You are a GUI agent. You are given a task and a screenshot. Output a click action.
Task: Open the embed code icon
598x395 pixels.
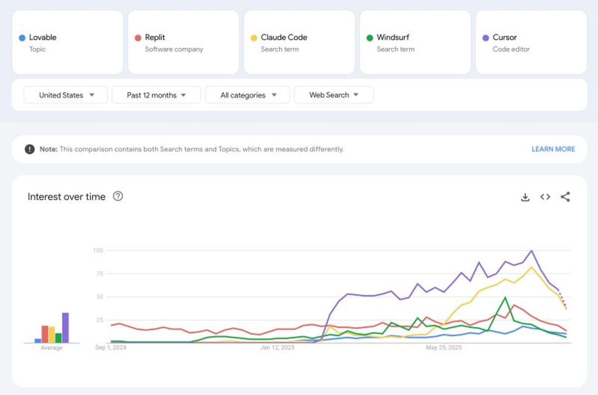coord(545,197)
